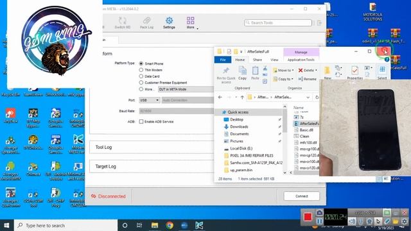Image resolution: width=411 pixels, height=231 pixels.
Task: Go up one folder level
Action: 242,97
